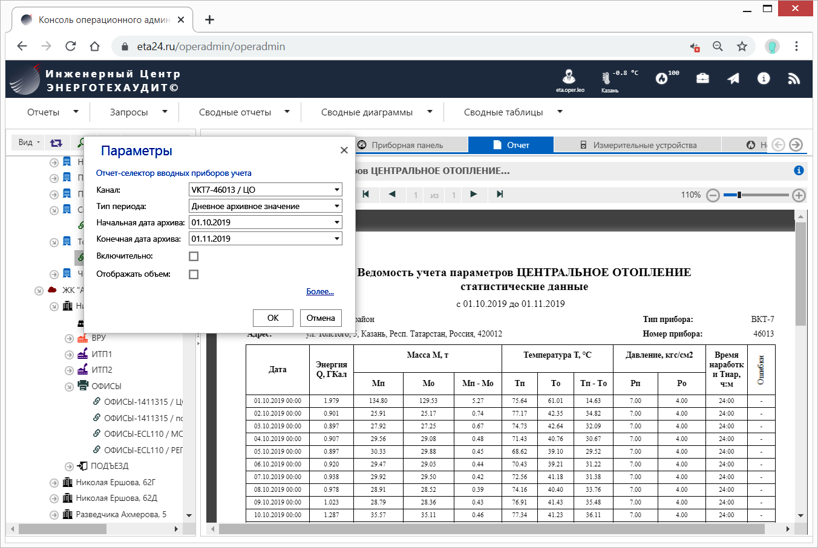Click the Более... link
818x548 pixels.
pos(319,291)
